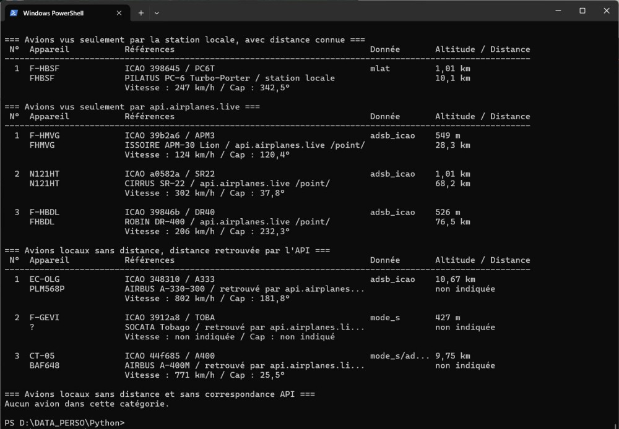Click the BAF648 callsign
This screenshot has width=619, height=429.
click(45, 365)
